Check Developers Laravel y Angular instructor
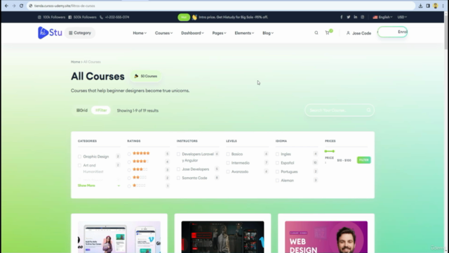Screen dimensions: 449x253 pyautogui.click(x=178, y=155)
